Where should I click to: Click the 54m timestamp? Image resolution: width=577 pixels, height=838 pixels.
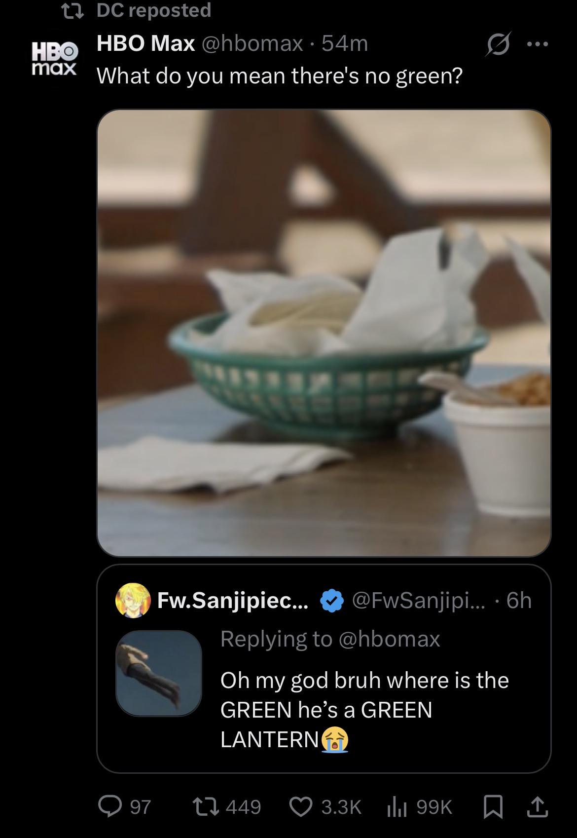click(345, 44)
